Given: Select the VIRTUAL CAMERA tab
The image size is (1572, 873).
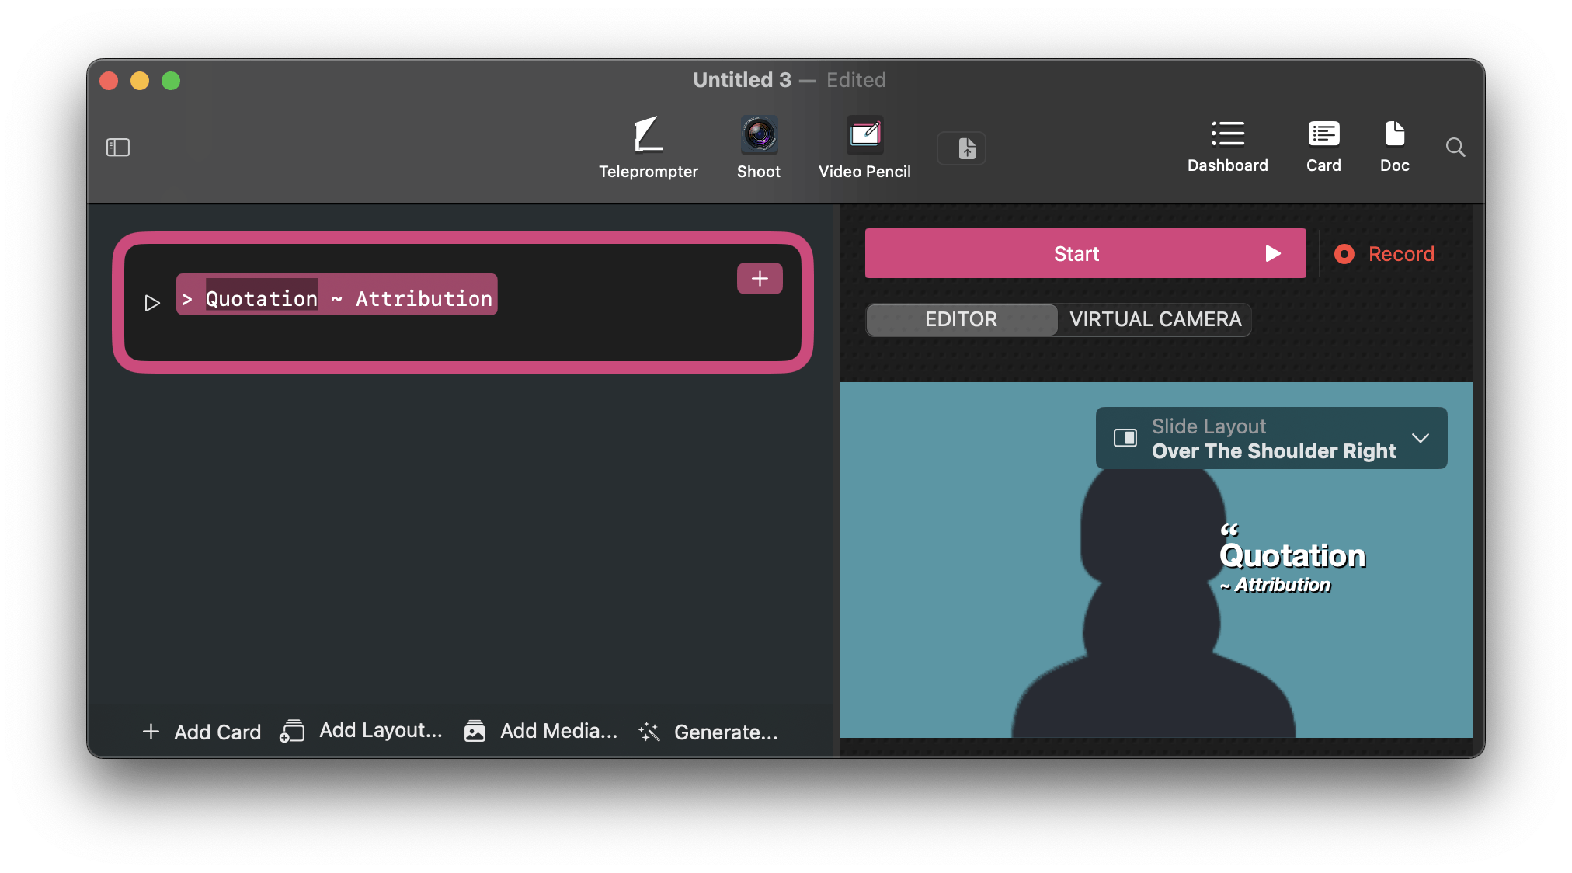Looking at the screenshot, I should coord(1155,319).
